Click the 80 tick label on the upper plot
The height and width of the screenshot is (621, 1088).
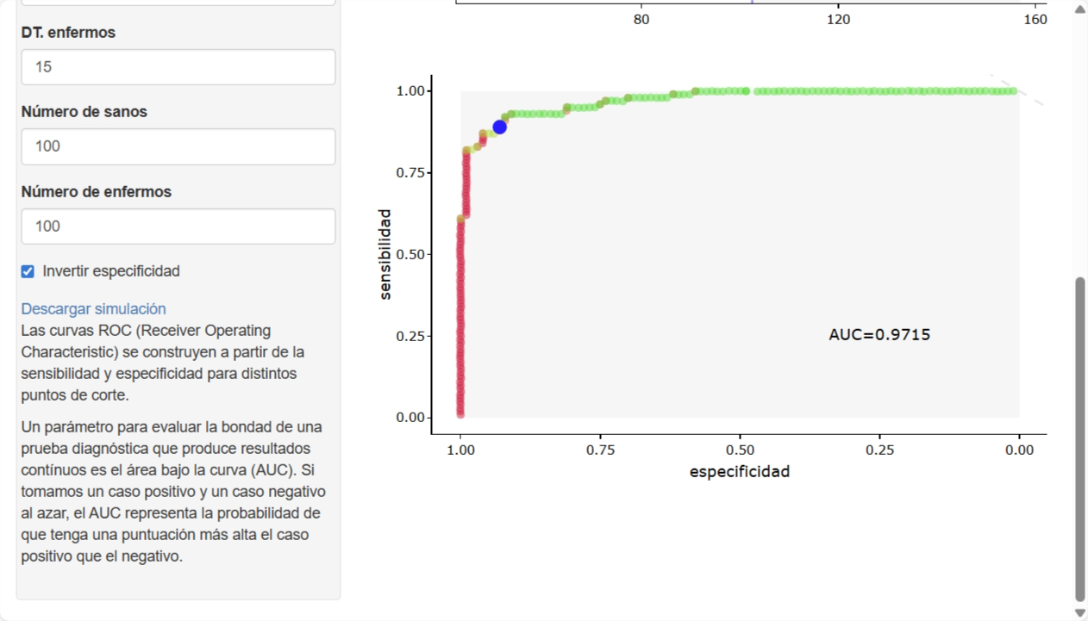(x=641, y=19)
